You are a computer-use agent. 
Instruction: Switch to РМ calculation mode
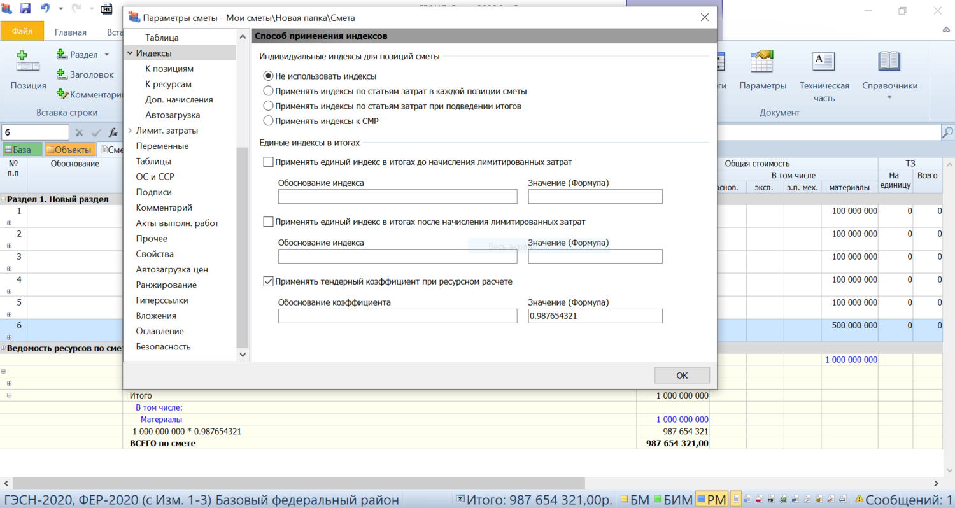(711, 500)
